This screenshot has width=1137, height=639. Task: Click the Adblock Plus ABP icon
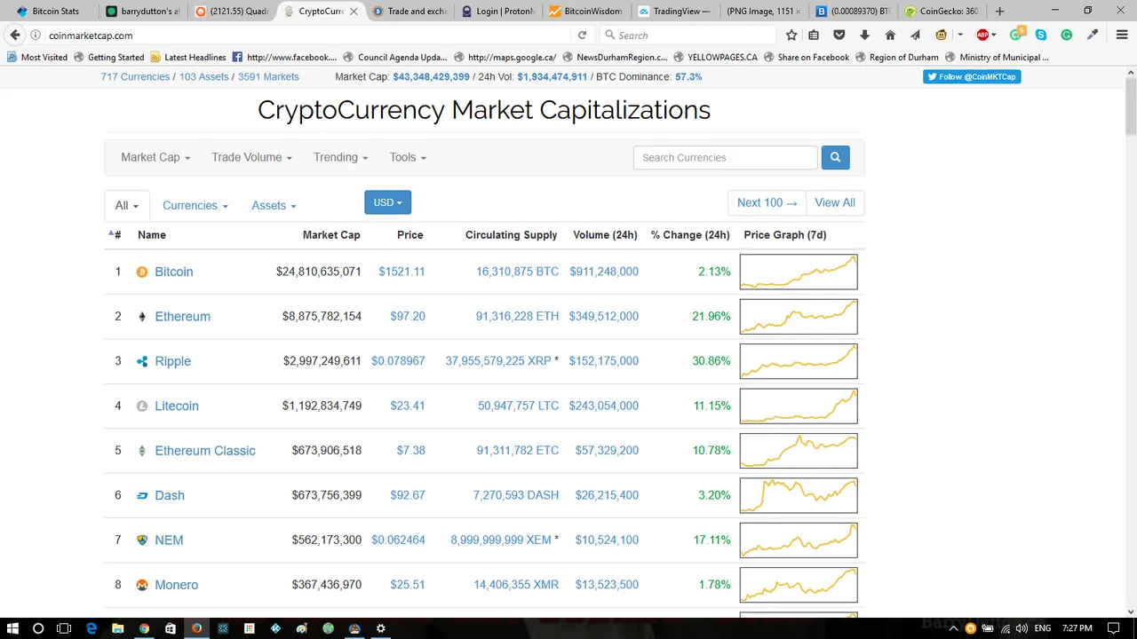pos(982,35)
